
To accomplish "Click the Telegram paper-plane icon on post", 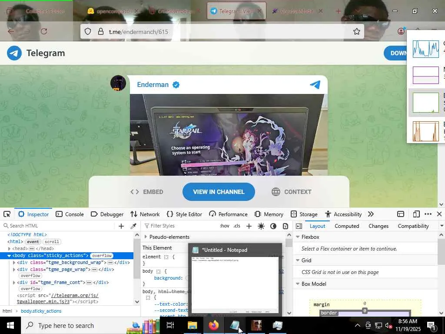I will coord(315,84).
